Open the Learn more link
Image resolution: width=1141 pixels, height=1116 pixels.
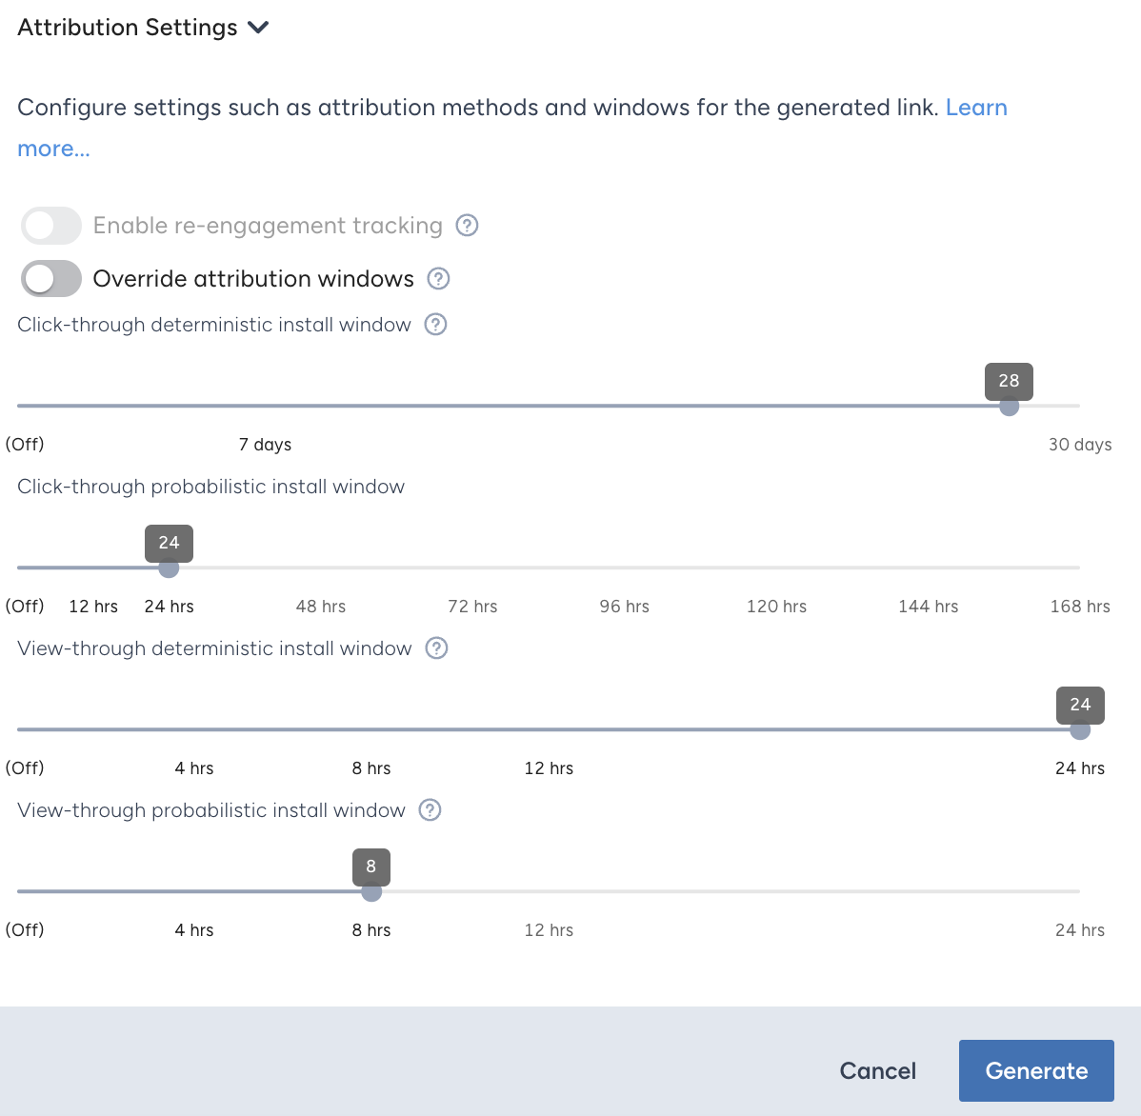click(976, 108)
